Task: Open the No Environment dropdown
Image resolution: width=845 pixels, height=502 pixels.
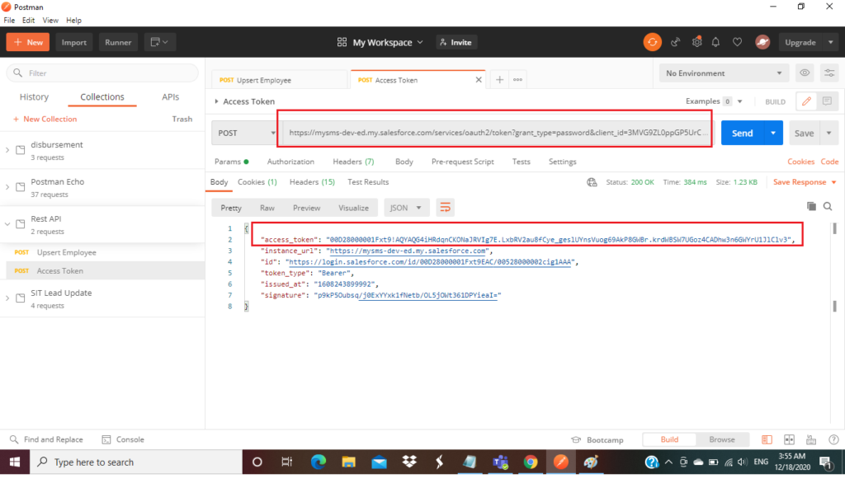Action: tap(724, 73)
